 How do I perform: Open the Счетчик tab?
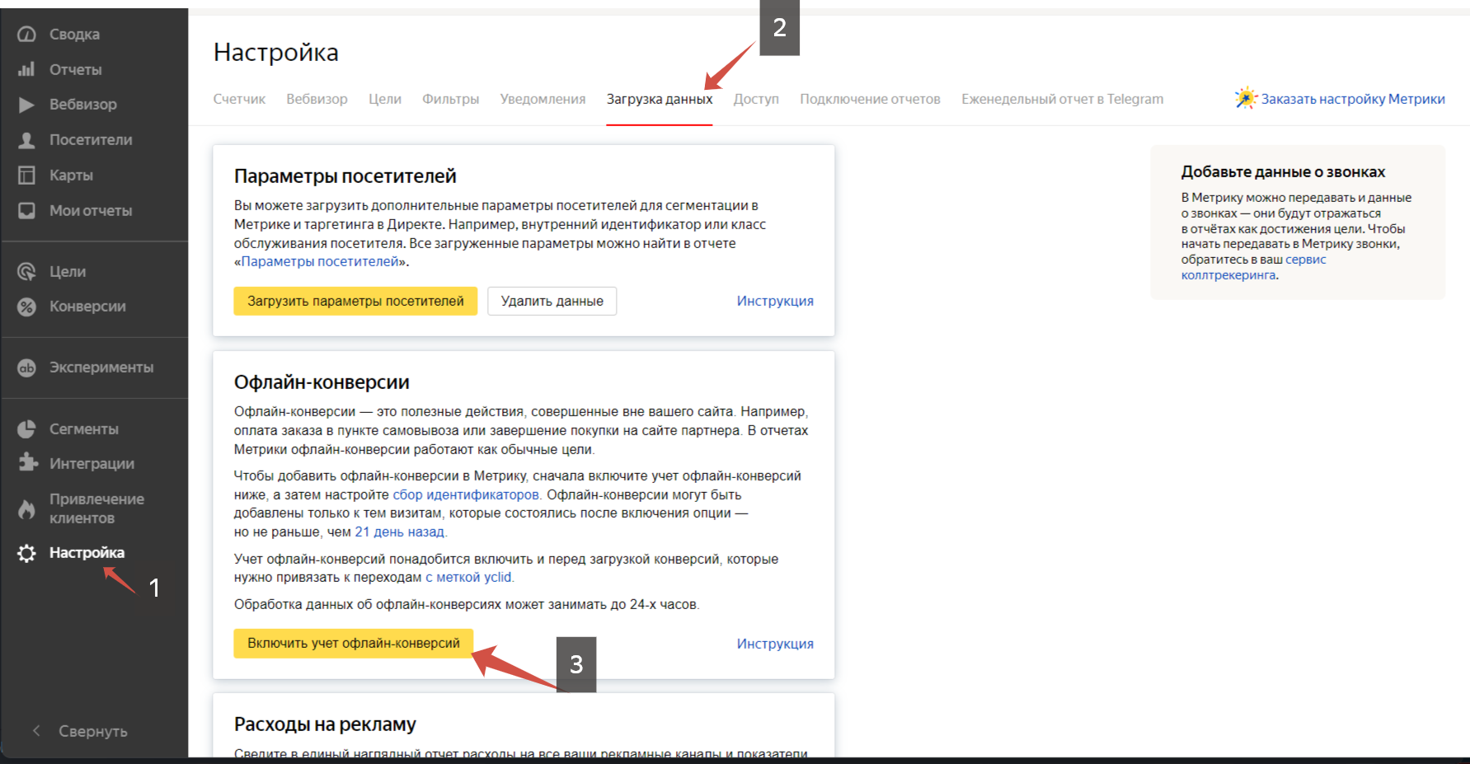tap(239, 99)
